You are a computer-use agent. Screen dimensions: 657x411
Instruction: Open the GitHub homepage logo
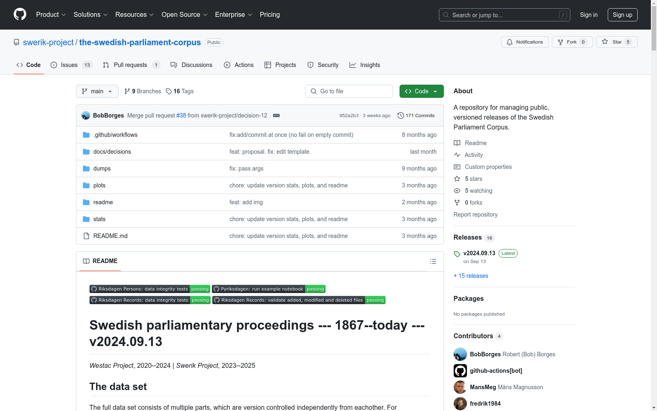tap(20, 14)
